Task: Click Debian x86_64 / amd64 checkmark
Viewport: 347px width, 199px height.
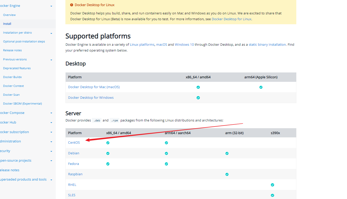Action: (x=108, y=153)
